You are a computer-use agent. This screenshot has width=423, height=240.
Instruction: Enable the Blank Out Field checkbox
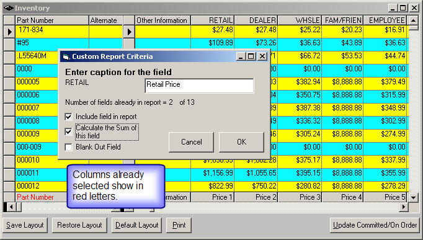(x=68, y=147)
